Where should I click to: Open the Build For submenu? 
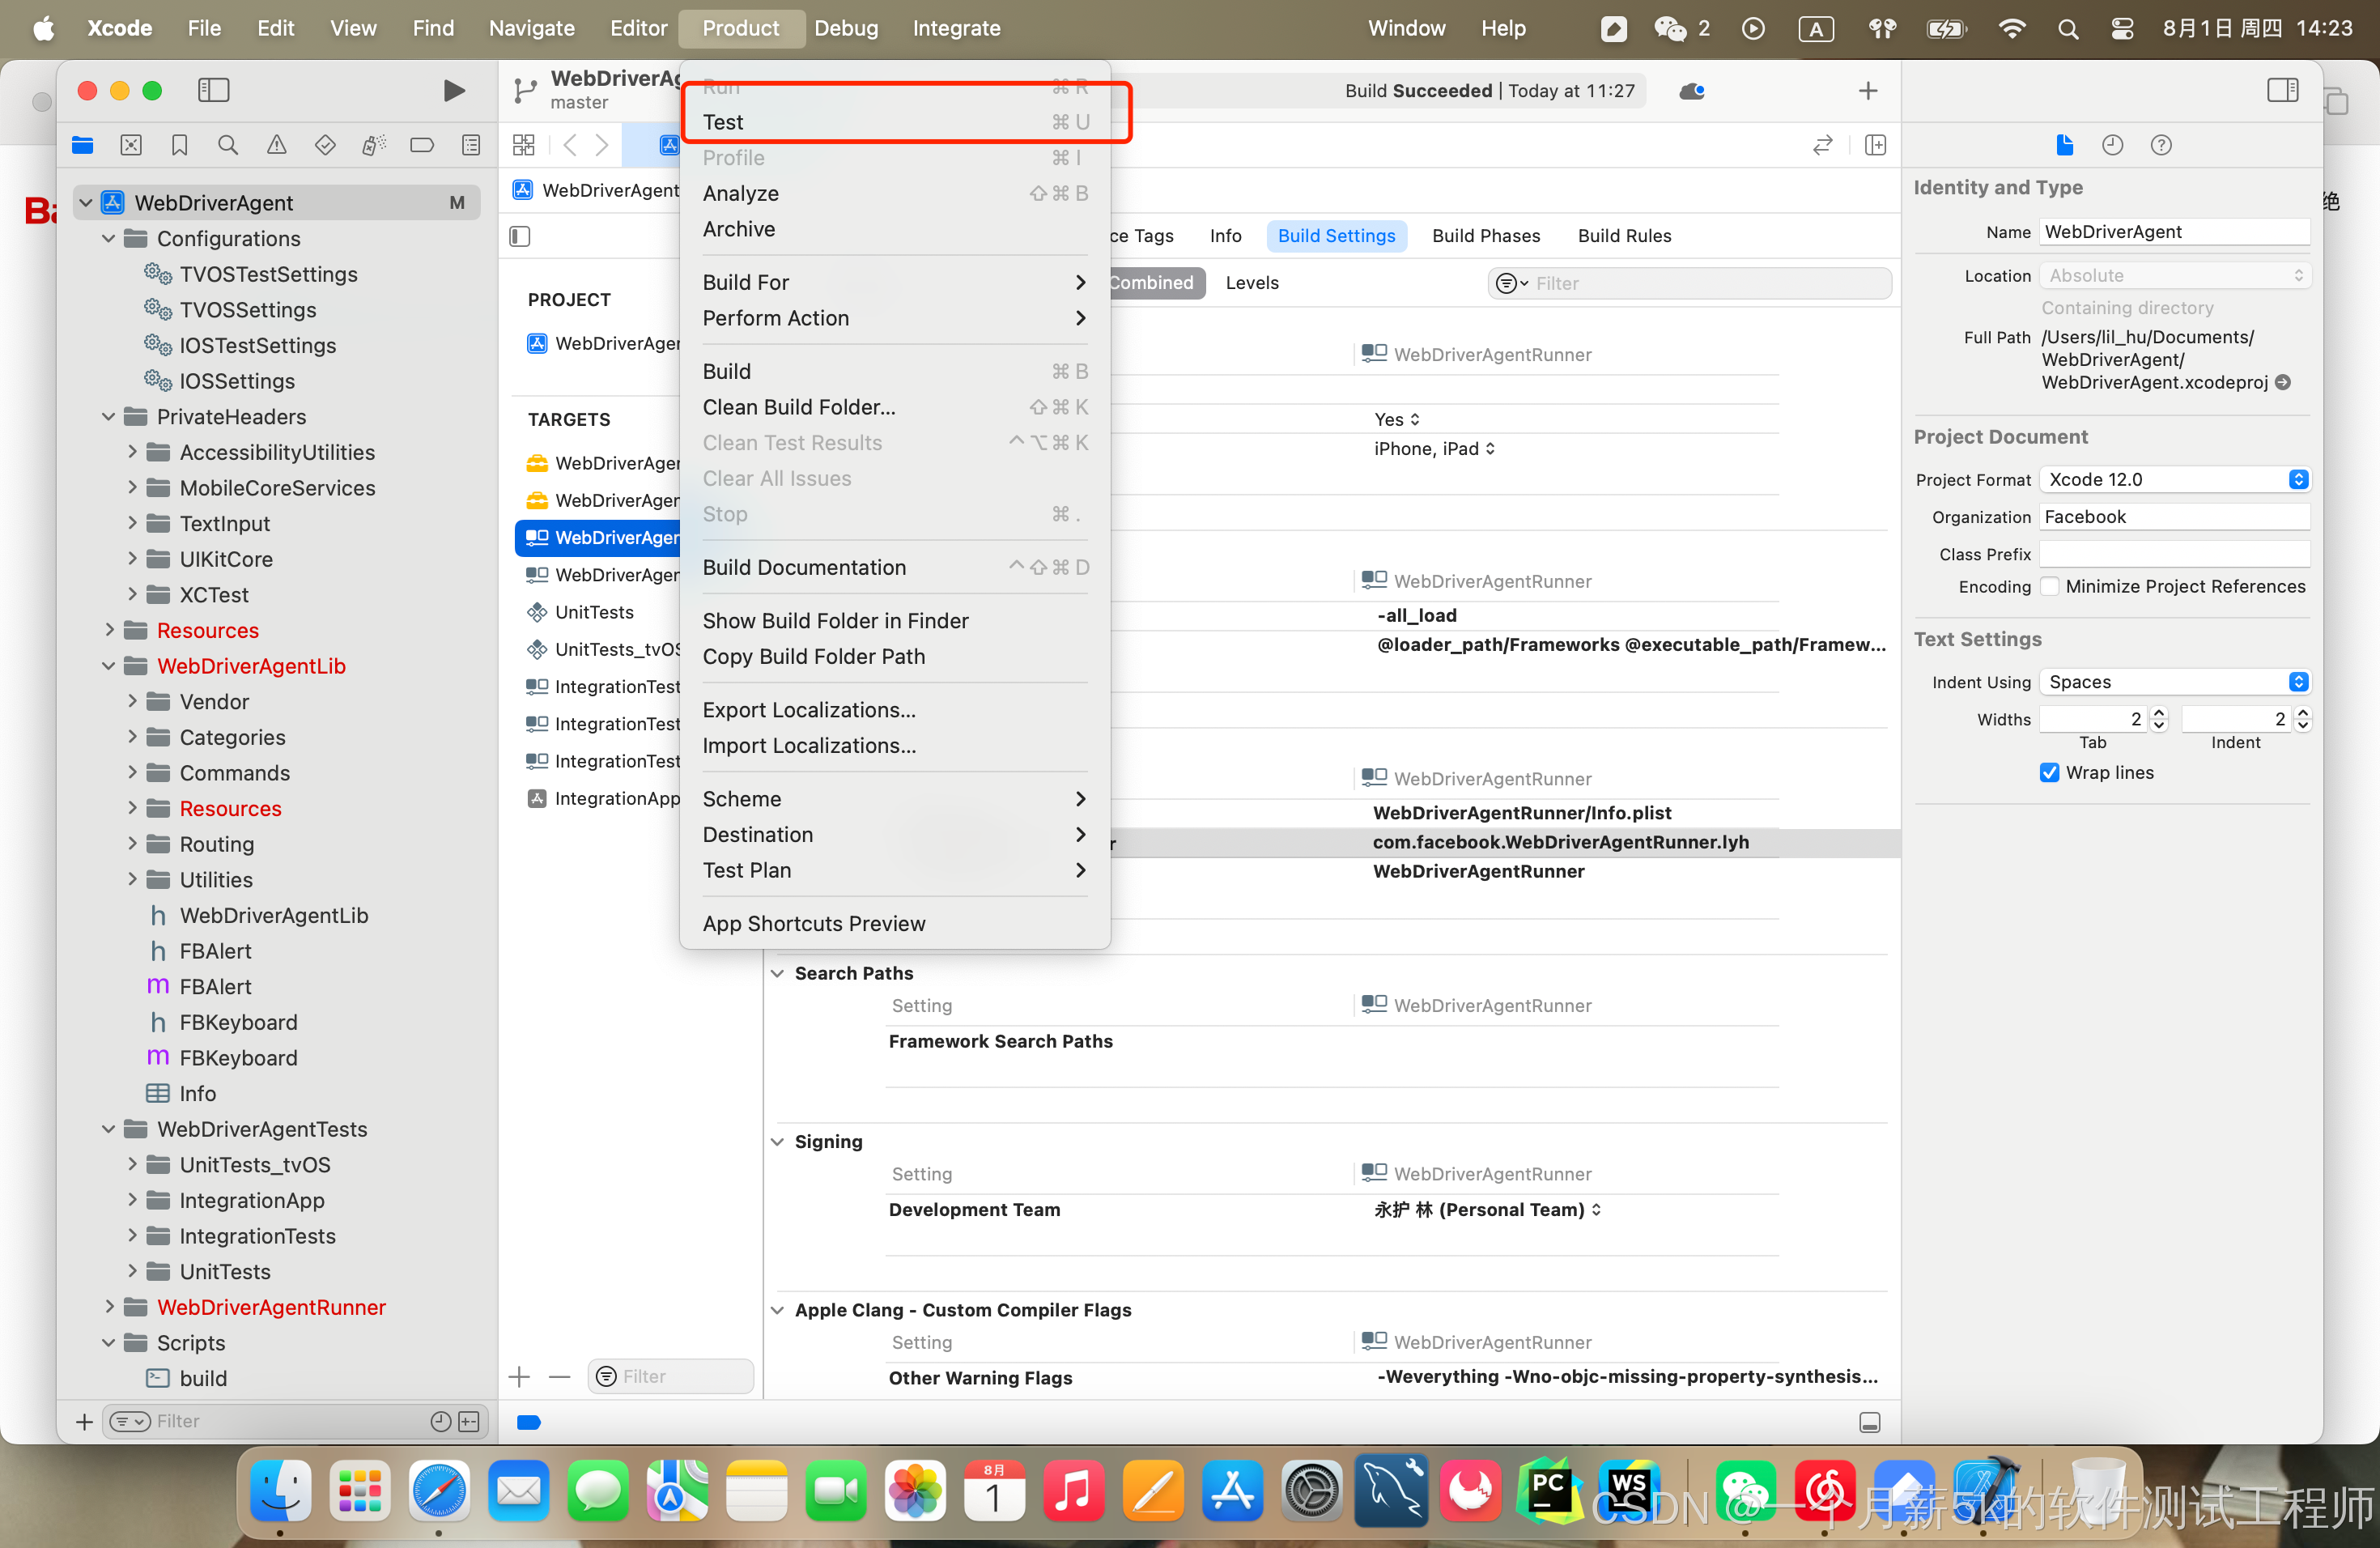pyautogui.click(x=895, y=283)
